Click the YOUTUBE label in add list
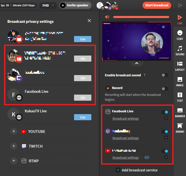This screenshot has height=176, width=186. tap(37, 132)
